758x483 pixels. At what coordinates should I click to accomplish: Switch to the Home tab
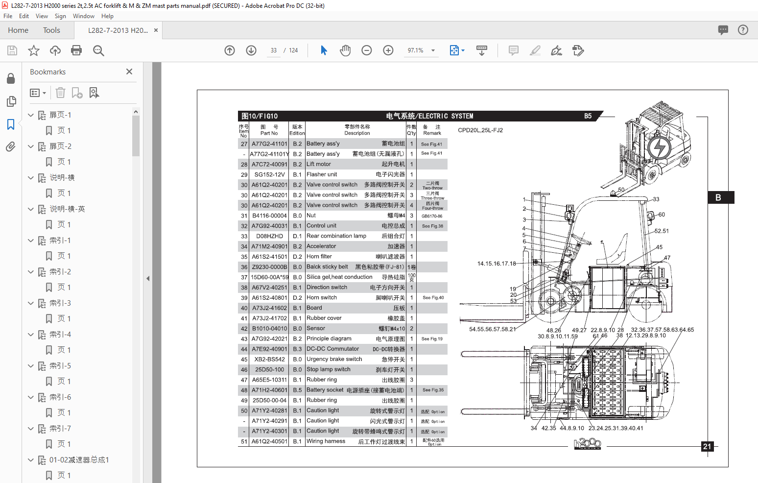[x=18, y=30]
